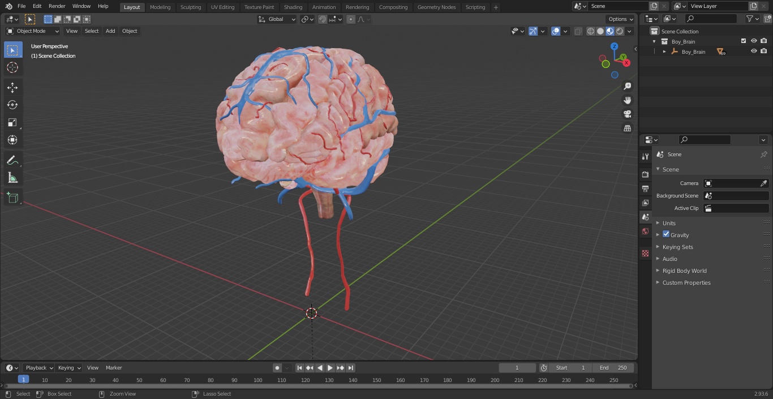
Task: Open the Options dropdown
Action: [621, 19]
